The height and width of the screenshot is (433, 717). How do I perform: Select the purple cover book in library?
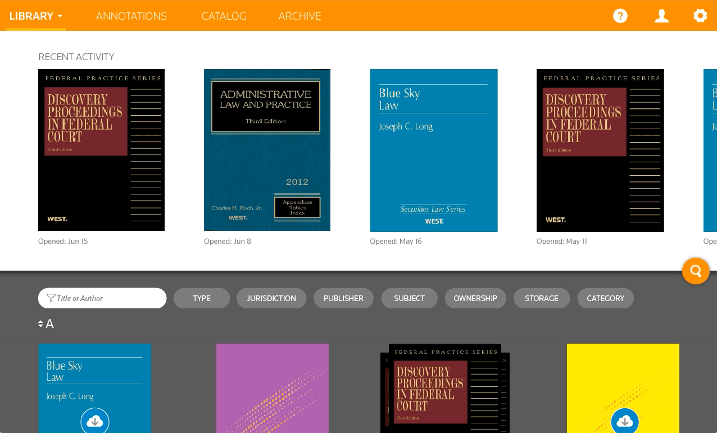pyautogui.click(x=273, y=388)
